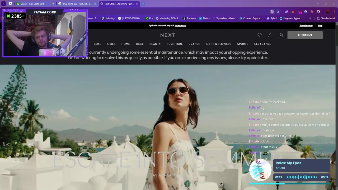Click the purple ghost extension icon
This screenshot has width=338, height=190.
(x=287, y=12)
